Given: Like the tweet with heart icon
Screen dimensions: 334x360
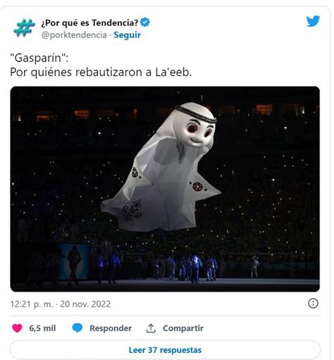Looking at the screenshot, I should (x=17, y=328).
